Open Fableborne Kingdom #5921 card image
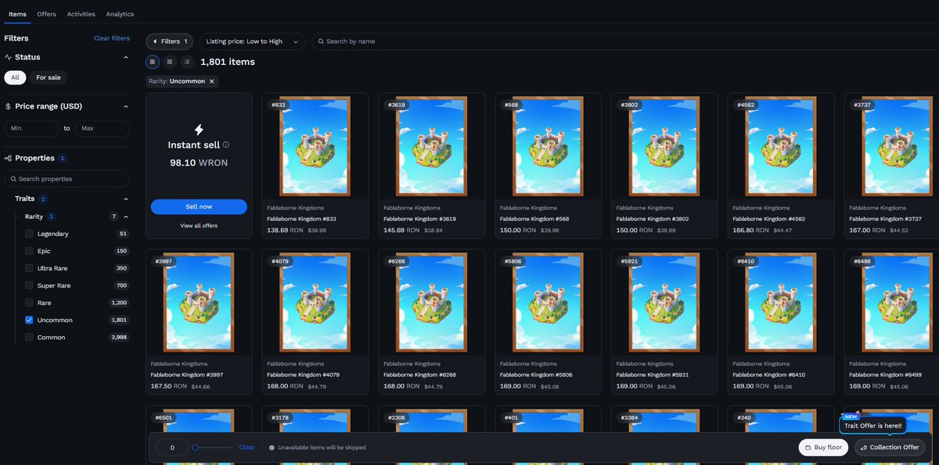Image resolution: width=939 pixels, height=465 pixels. [664, 302]
